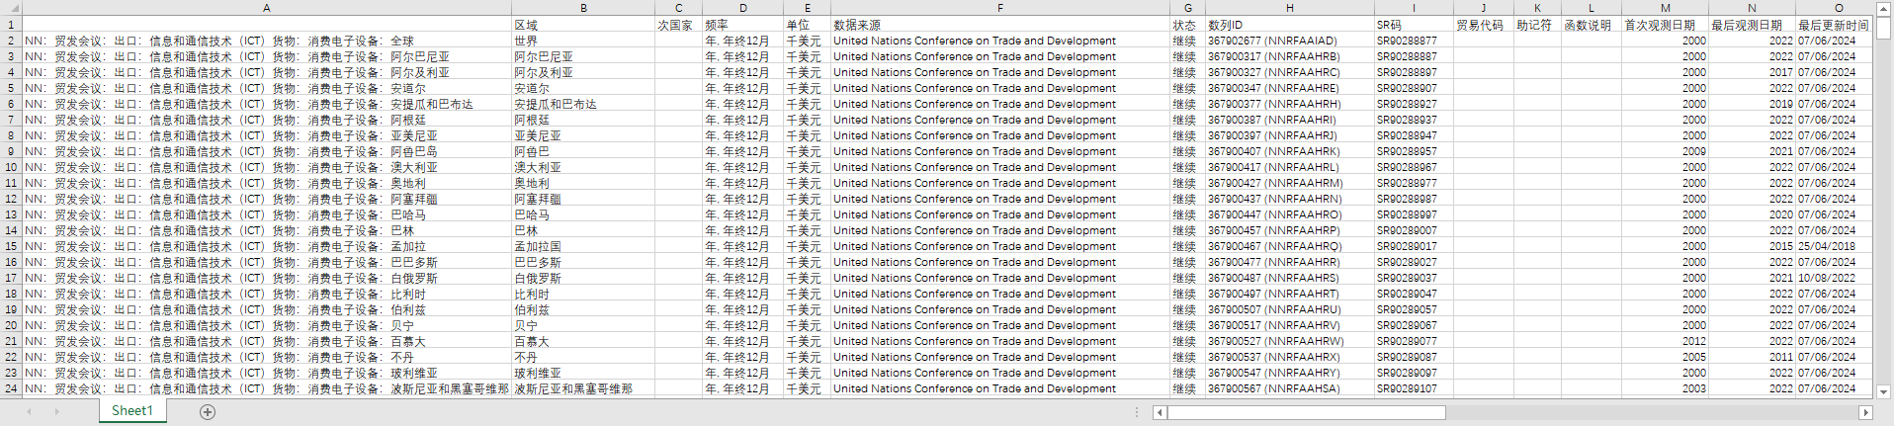Click the previous-sheet navigation arrow
1894x426 pixels.
[29, 412]
